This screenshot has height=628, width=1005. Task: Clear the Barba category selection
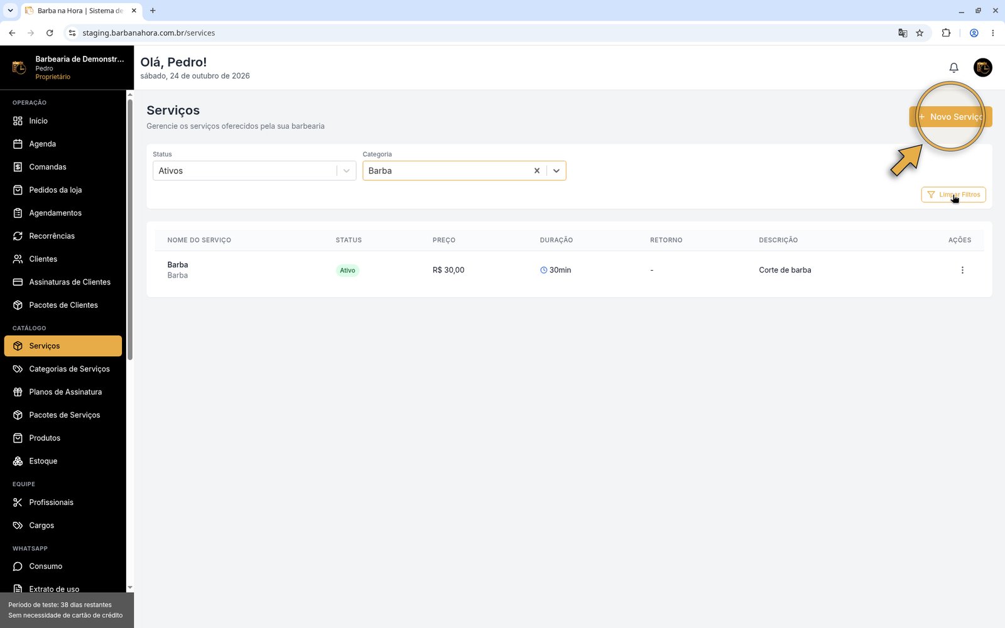pyautogui.click(x=537, y=171)
